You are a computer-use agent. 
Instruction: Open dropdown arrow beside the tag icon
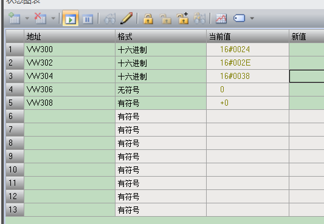point(252,18)
